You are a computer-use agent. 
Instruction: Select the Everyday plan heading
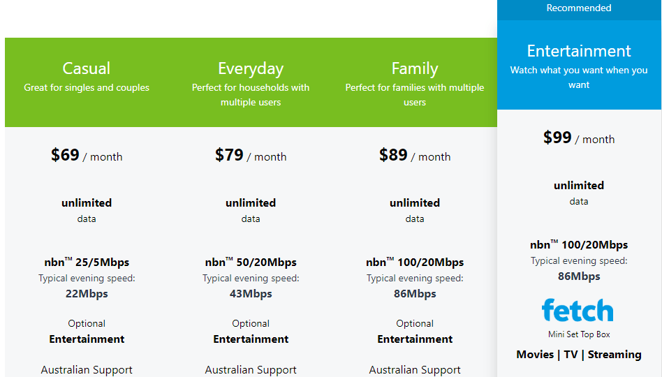pos(251,68)
